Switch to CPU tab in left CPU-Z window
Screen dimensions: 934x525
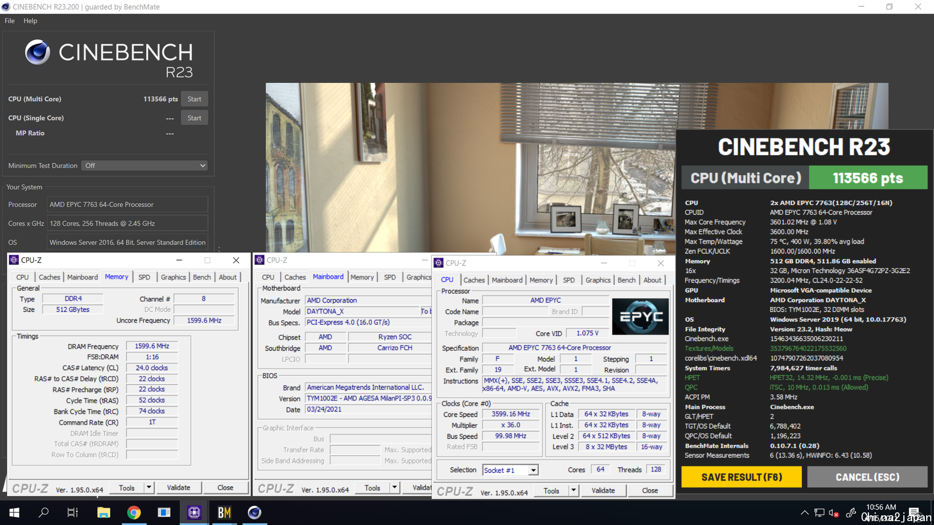click(22, 277)
